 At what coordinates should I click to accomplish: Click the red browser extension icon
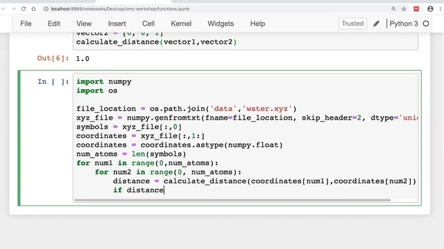click(x=416, y=9)
